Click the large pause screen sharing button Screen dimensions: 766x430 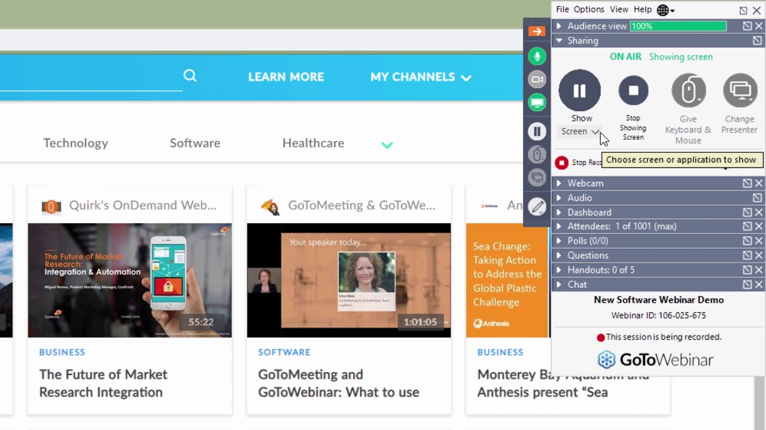(579, 91)
